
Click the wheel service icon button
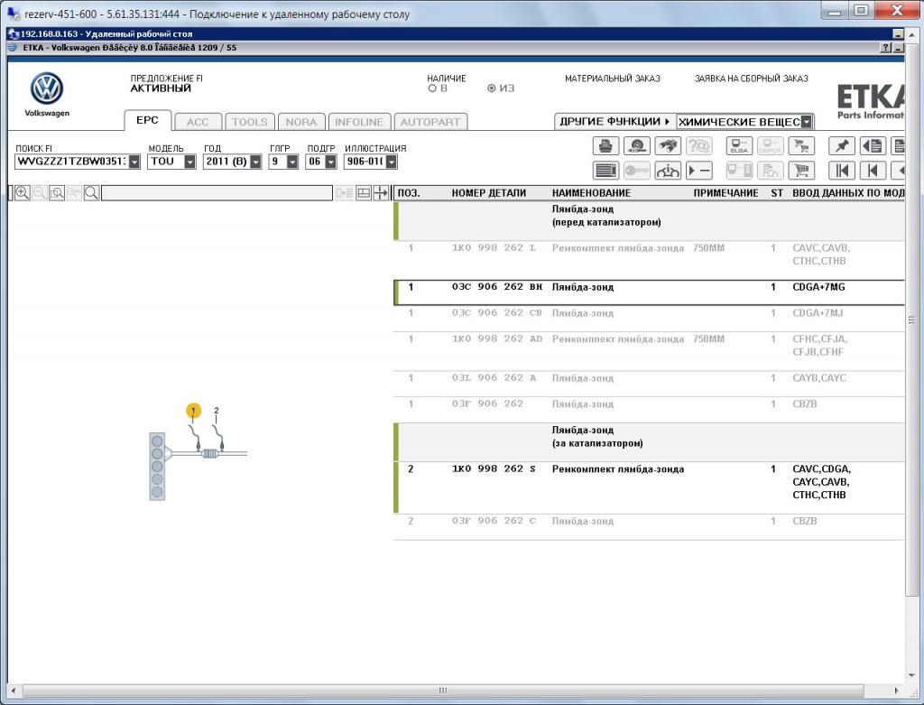tap(636, 145)
